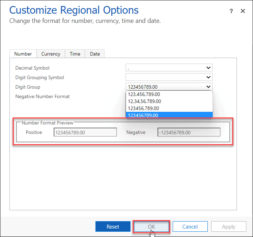Screen dimensions: 253x237
Task: Click the Negative Number Format label
Action: click(x=42, y=96)
